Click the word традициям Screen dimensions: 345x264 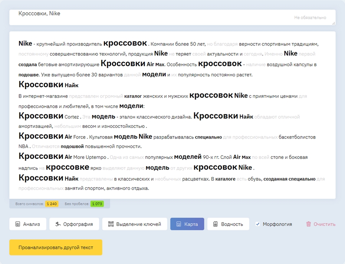pos(305,44)
